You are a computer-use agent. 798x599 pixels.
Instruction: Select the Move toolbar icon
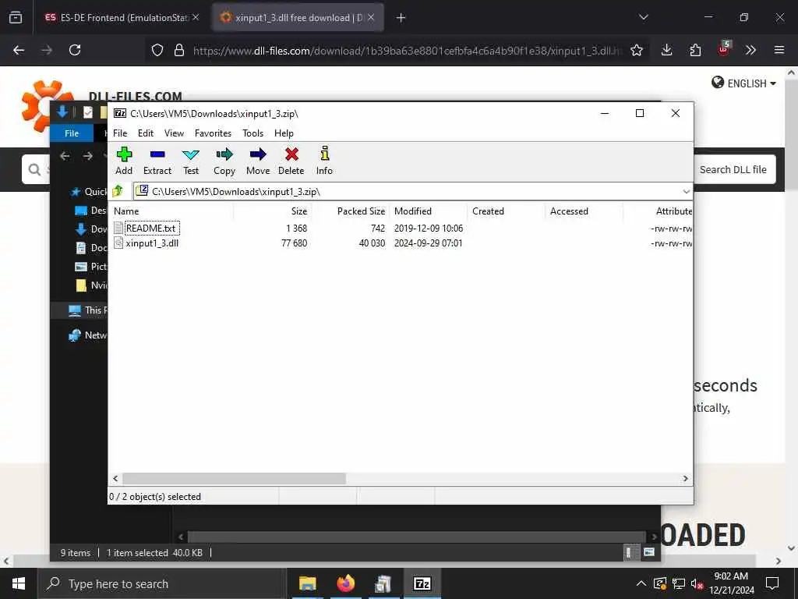click(x=258, y=154)
